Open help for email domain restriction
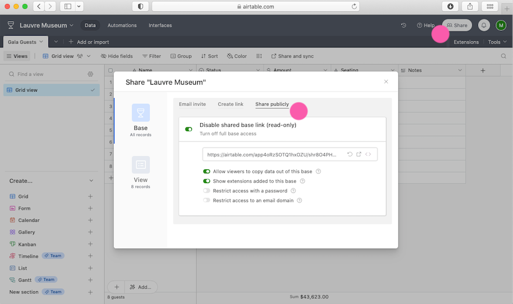513x304 pixels. [299, 200]
